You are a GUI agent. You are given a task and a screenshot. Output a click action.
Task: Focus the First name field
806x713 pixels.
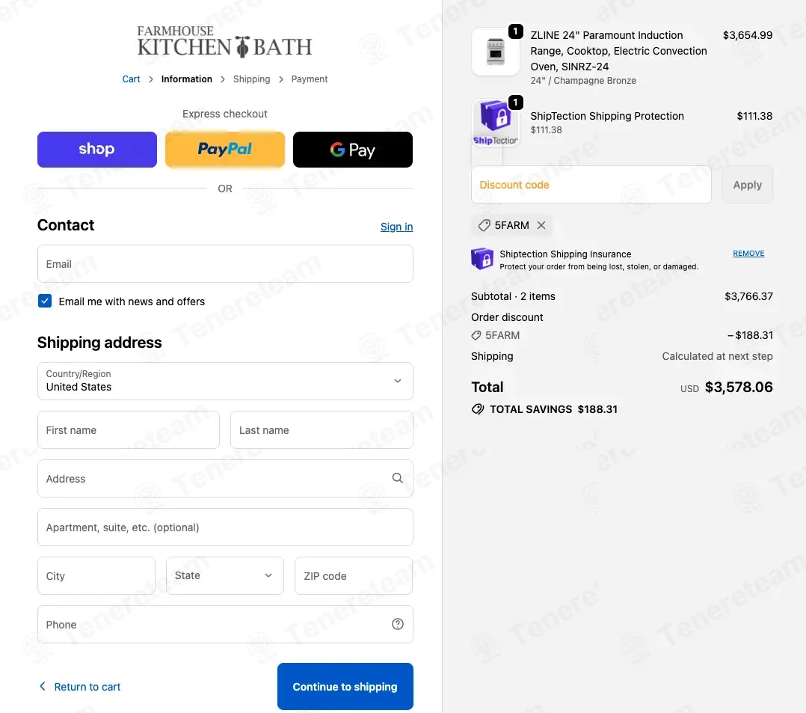coord(129,430)
